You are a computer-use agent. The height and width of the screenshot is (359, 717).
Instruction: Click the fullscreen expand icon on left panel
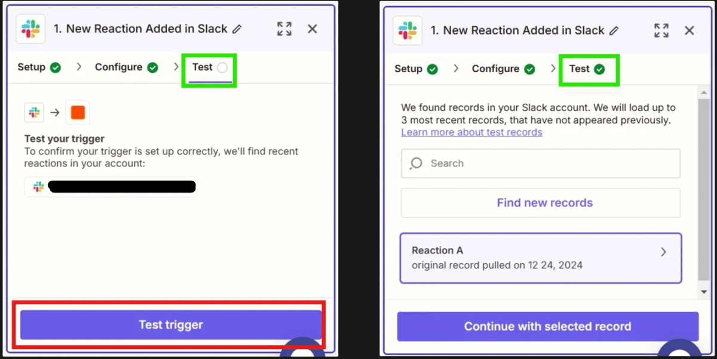284,29
